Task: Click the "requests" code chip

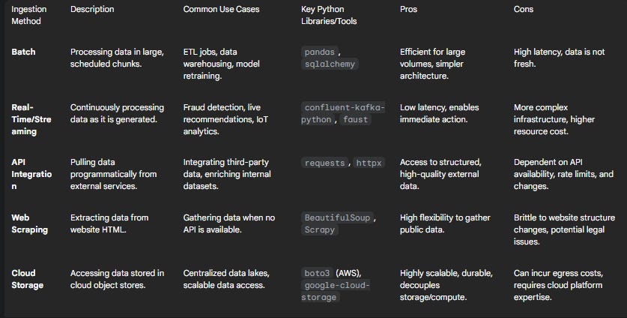Action: [324, 163]
